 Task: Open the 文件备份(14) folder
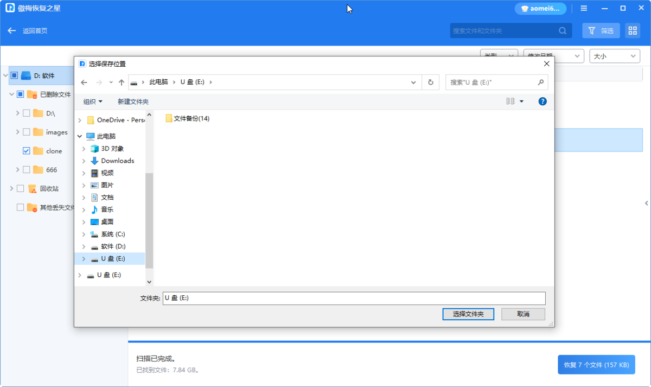click(x=187, y=118)
